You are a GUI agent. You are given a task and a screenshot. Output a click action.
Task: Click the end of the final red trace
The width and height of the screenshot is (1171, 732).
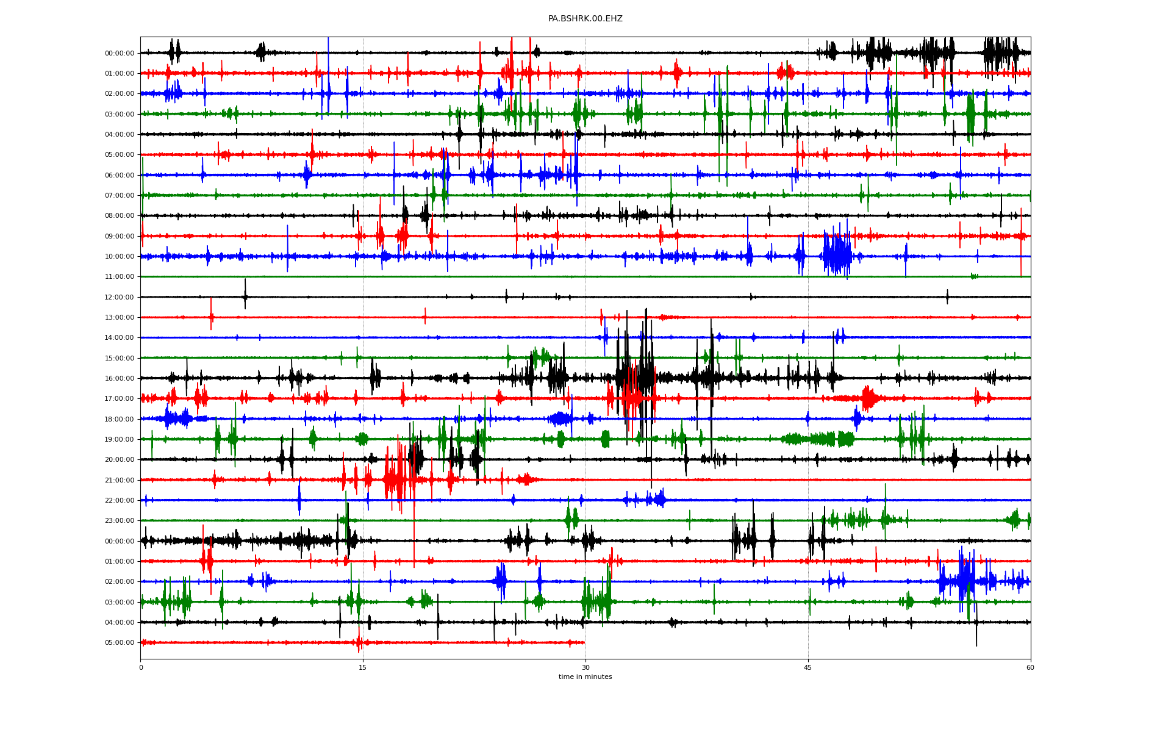(x=584, y=642)
